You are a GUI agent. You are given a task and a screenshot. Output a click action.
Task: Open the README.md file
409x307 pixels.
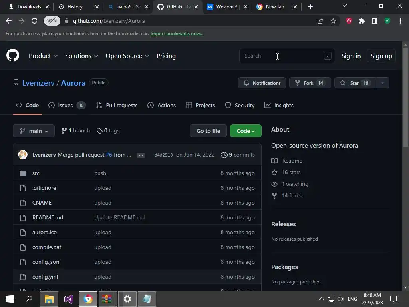(x=48, y=218)
